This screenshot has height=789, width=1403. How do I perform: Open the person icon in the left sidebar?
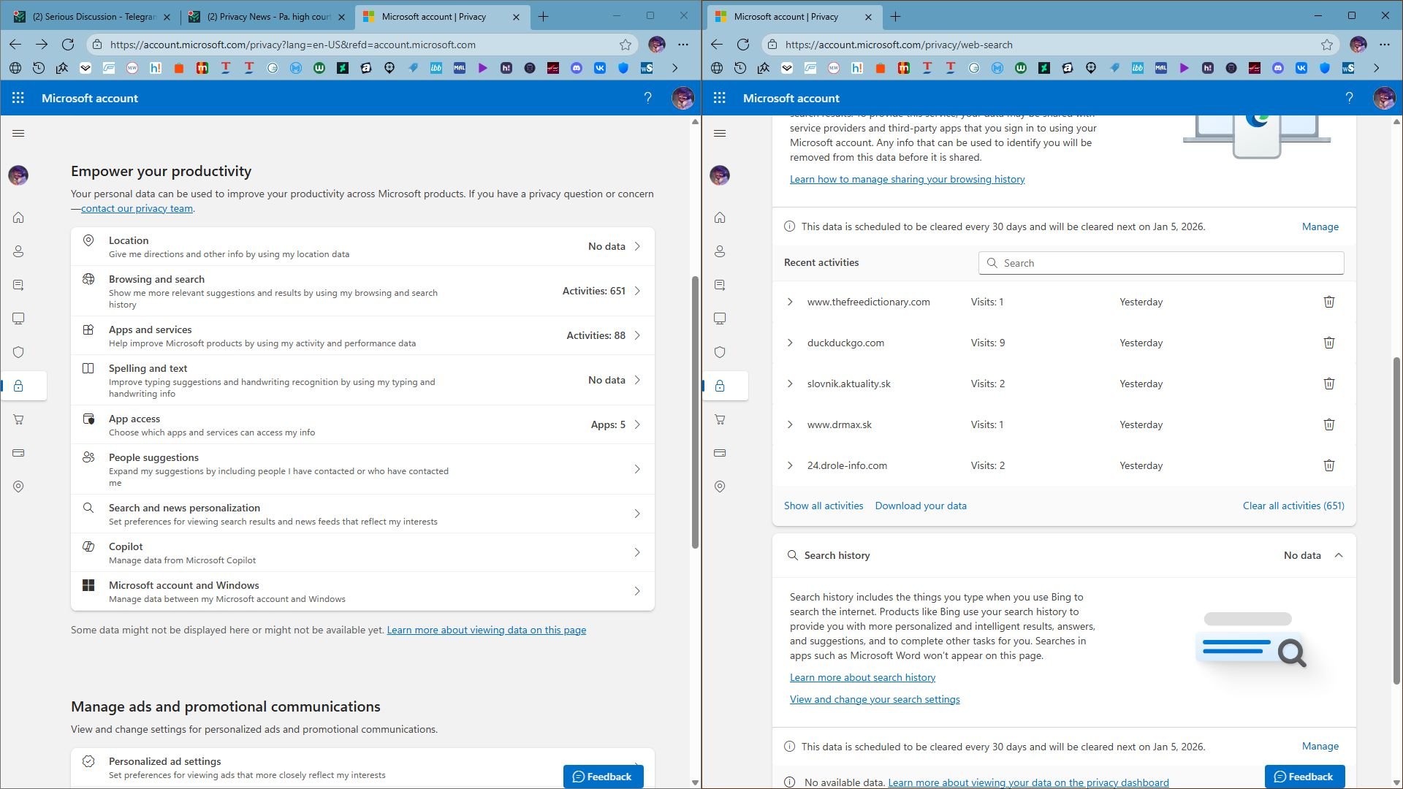pyautogui.click(x=18, y=251)
